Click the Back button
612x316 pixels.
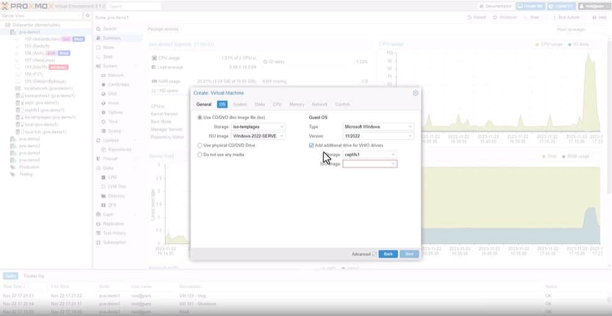point(388,254)
